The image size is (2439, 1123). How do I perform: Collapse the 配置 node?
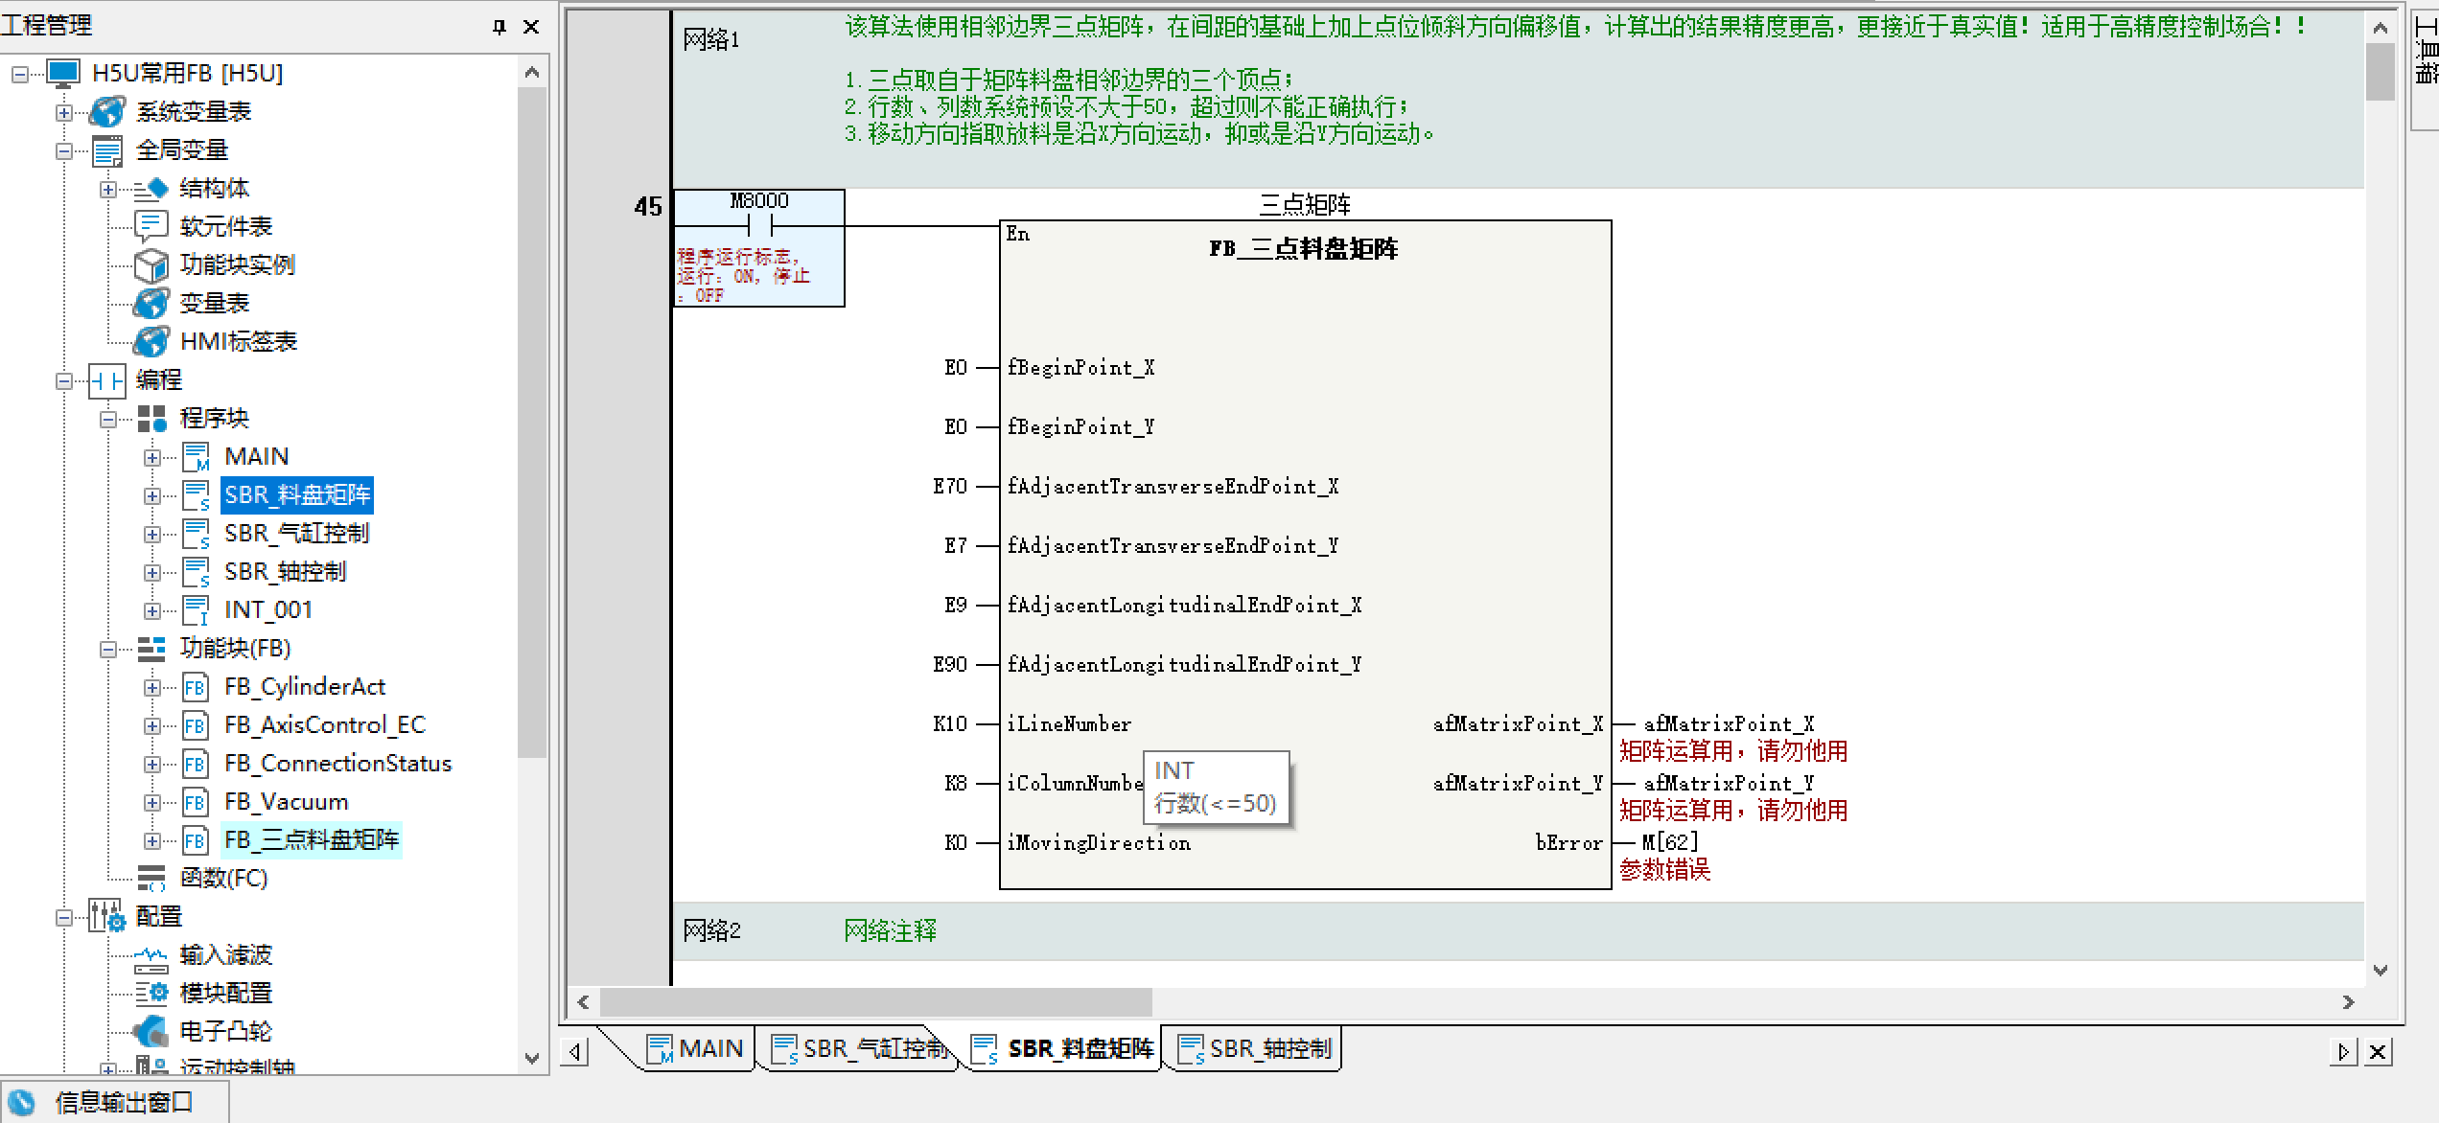tap(63, 917)
